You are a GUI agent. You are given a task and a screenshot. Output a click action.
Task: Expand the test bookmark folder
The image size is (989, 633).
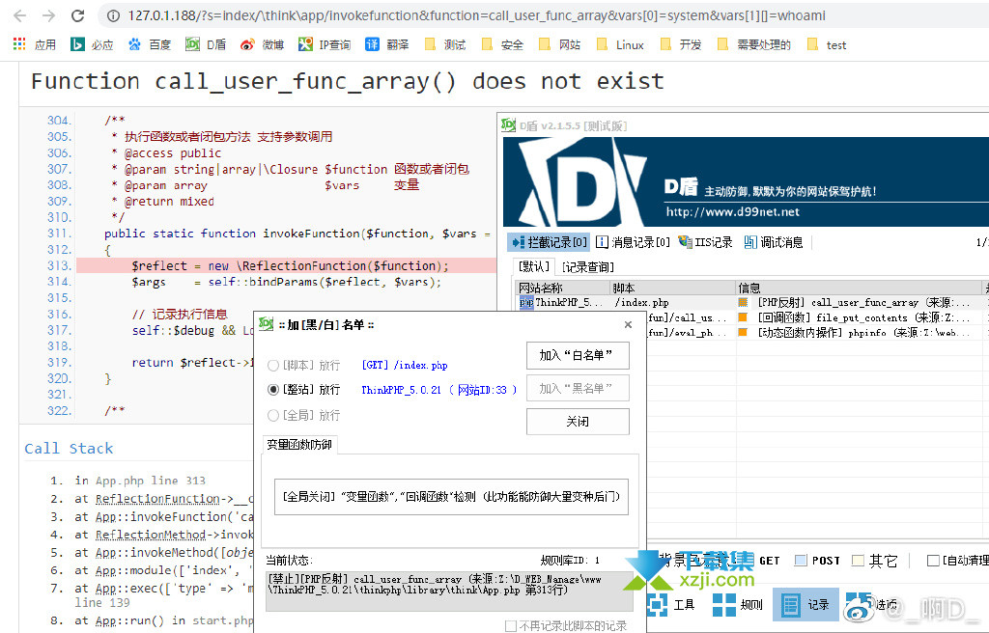(827, 44)
